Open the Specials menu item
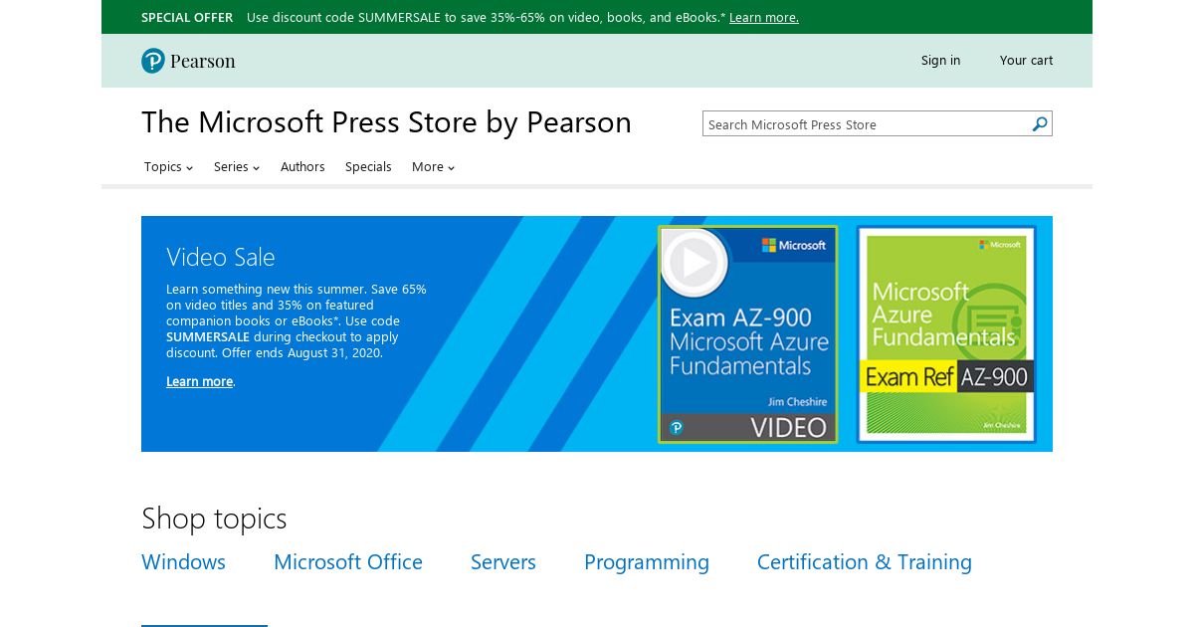The height and width of the screenshot is (627, 1194). click(x=368, y=167)
